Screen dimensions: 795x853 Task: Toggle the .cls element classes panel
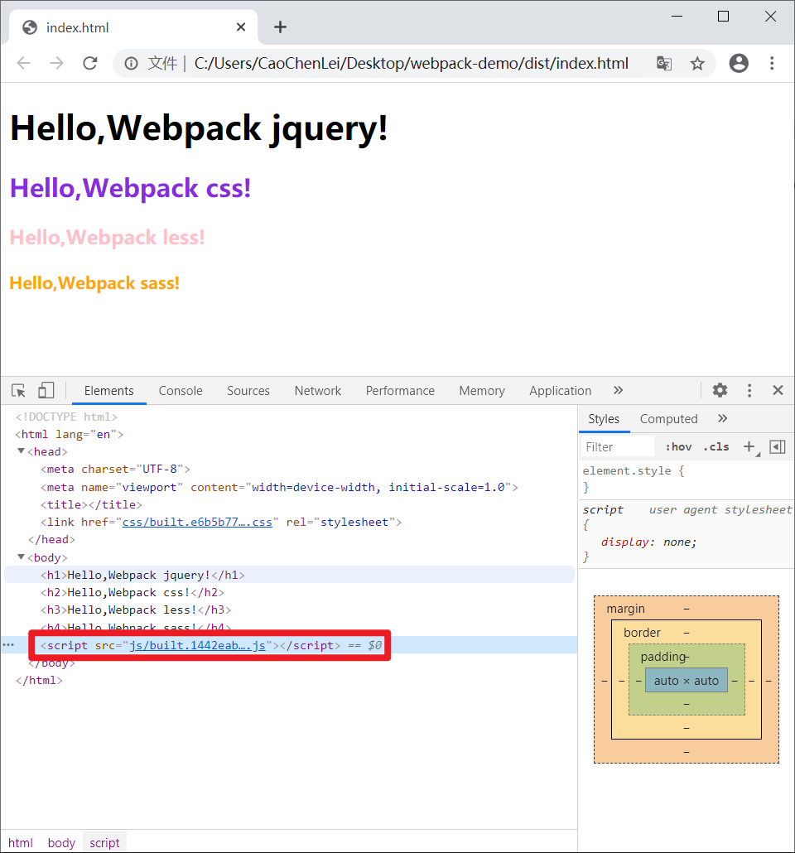click(x=715, y=446)
